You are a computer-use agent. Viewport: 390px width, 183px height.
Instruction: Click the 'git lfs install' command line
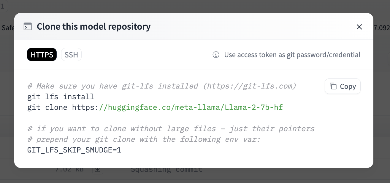tap(61, 97)
